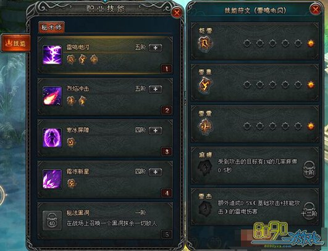The image size is (328, 251).
Task: Upgrade 霜冻新星 with its plus button
Action: coord(155,172)
